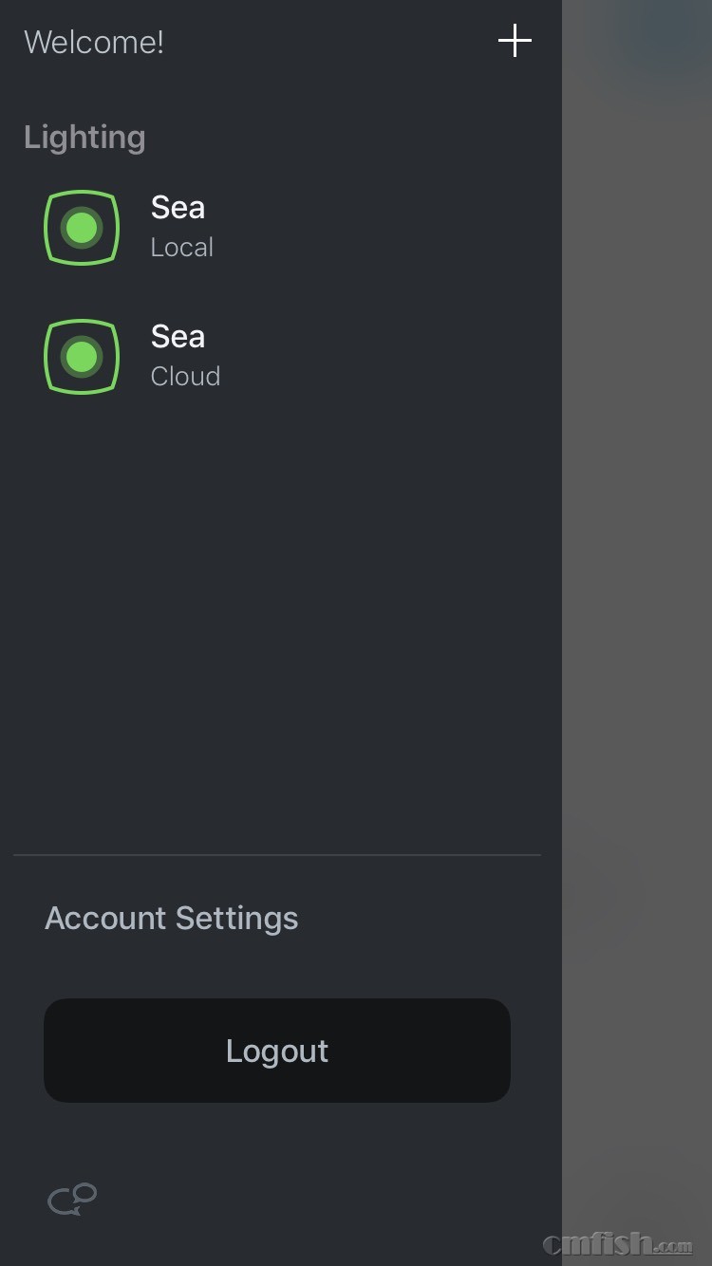This screenshot has height=1266, width=712.
Task: Click the green light icon for Sea Cloud
Action: [82, 357]
